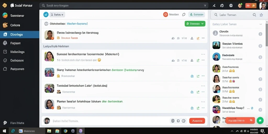This screenshot has height=134, width=268.
Task: Click green link text in 'Slanp foateman' post
Action: (128, 70)
